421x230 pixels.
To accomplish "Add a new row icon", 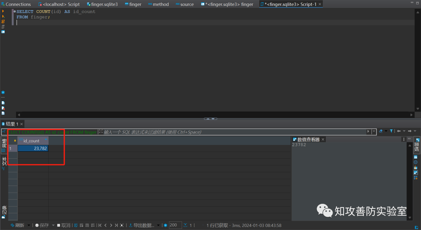I will coord(81,225).
